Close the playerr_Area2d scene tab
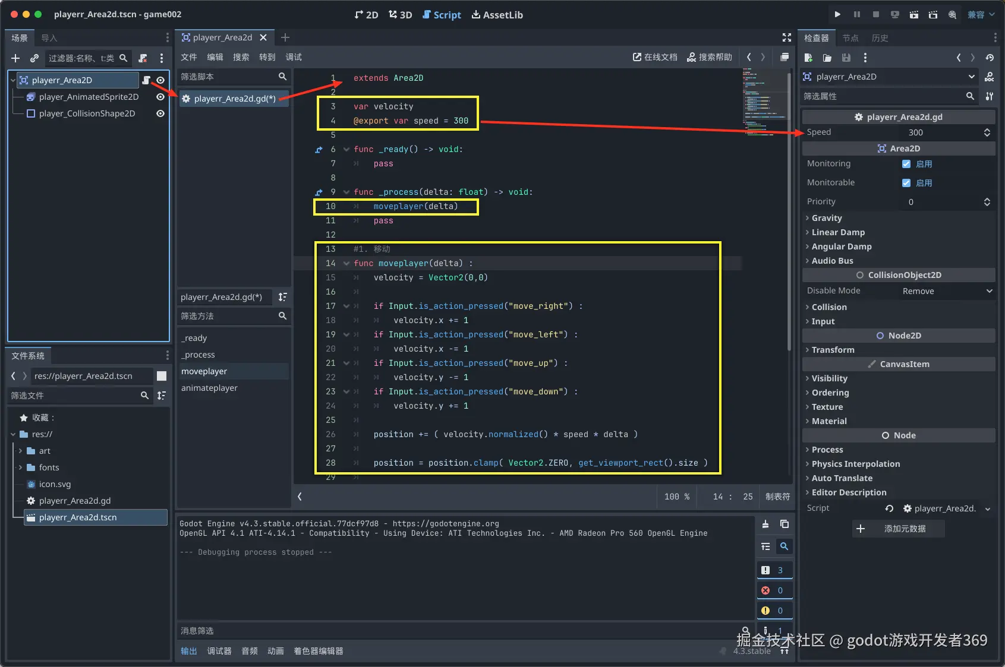 (263, 37)
